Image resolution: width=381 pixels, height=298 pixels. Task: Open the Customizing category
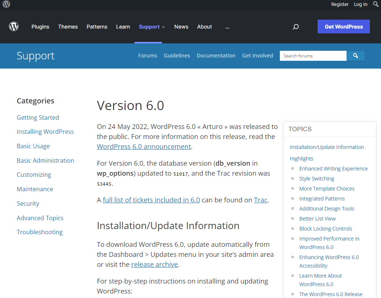[34, 175]
